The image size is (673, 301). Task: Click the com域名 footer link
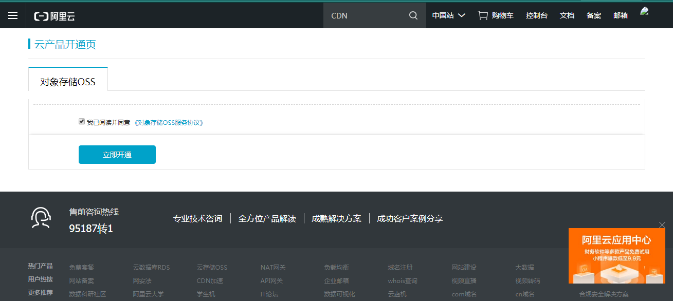point(464,294)
